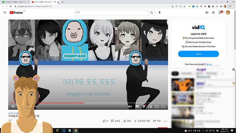This screenshot has width=236, height=133.
Task: Open the Create video camera icon
Action: [x=207, y=12]
